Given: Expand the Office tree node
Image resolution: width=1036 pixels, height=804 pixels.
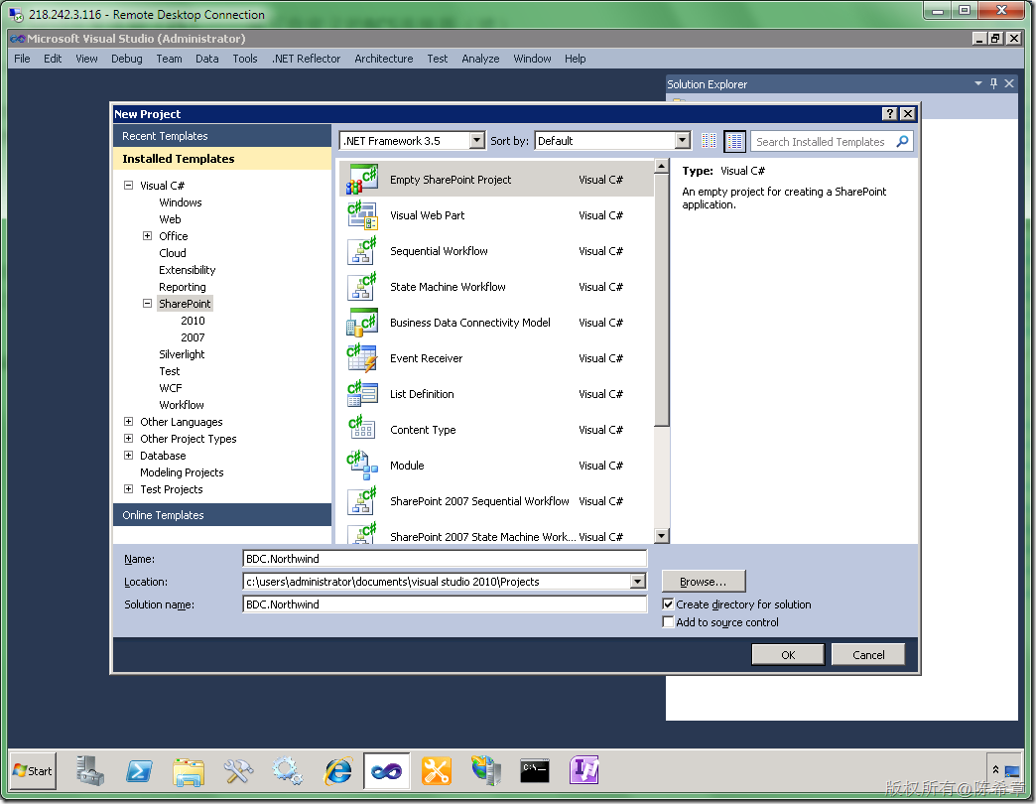Looking at the screenshot, I should pos(147,236).
